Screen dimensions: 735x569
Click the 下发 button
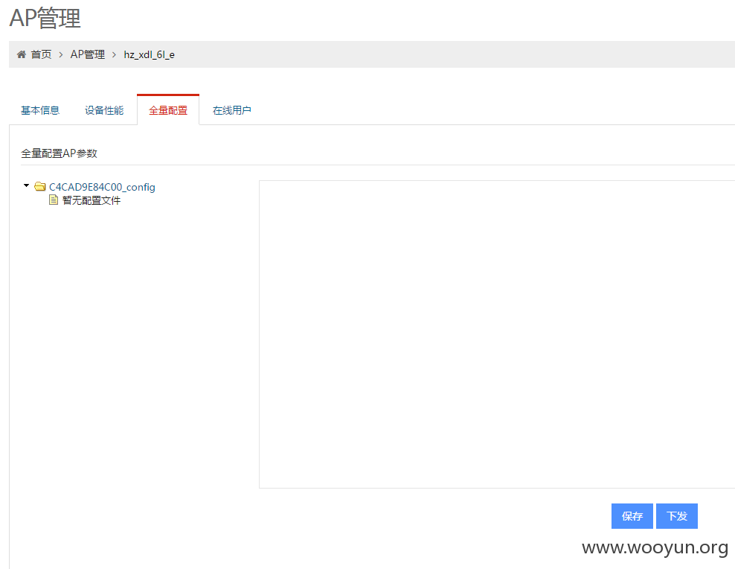[677, 516]
